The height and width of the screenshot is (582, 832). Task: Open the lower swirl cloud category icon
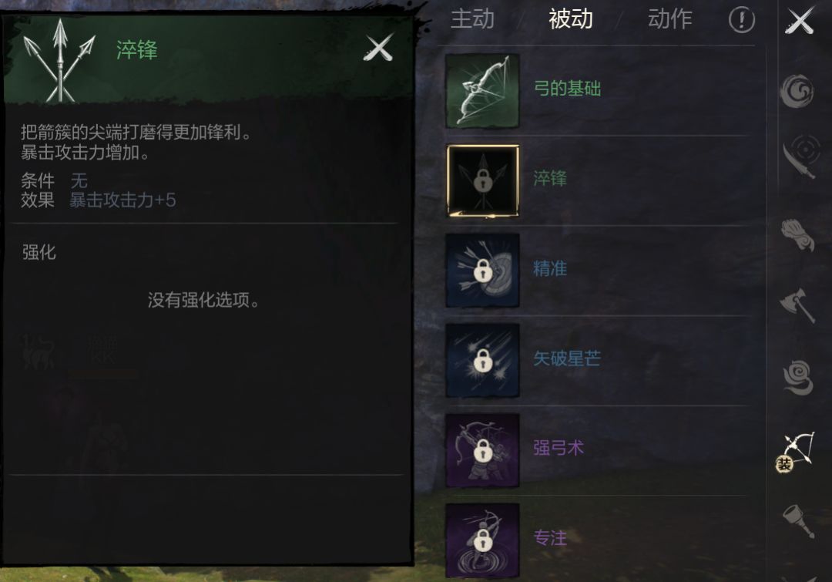point(797,377)
